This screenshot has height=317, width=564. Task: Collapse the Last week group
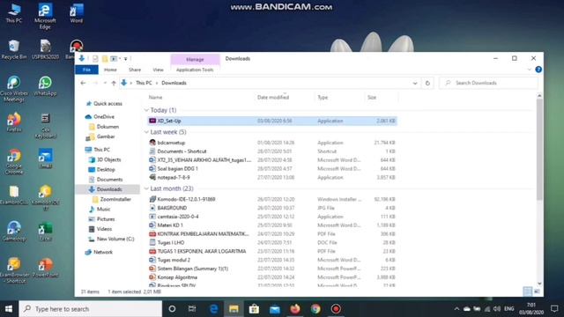[x=146, y=132]
